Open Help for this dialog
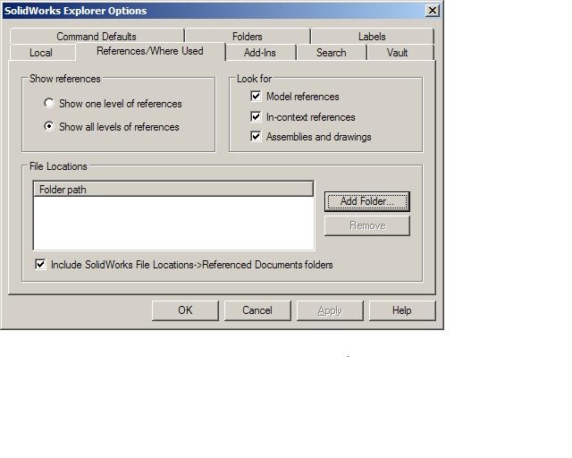This screenshot has width=572, height=458. [402, 310]
